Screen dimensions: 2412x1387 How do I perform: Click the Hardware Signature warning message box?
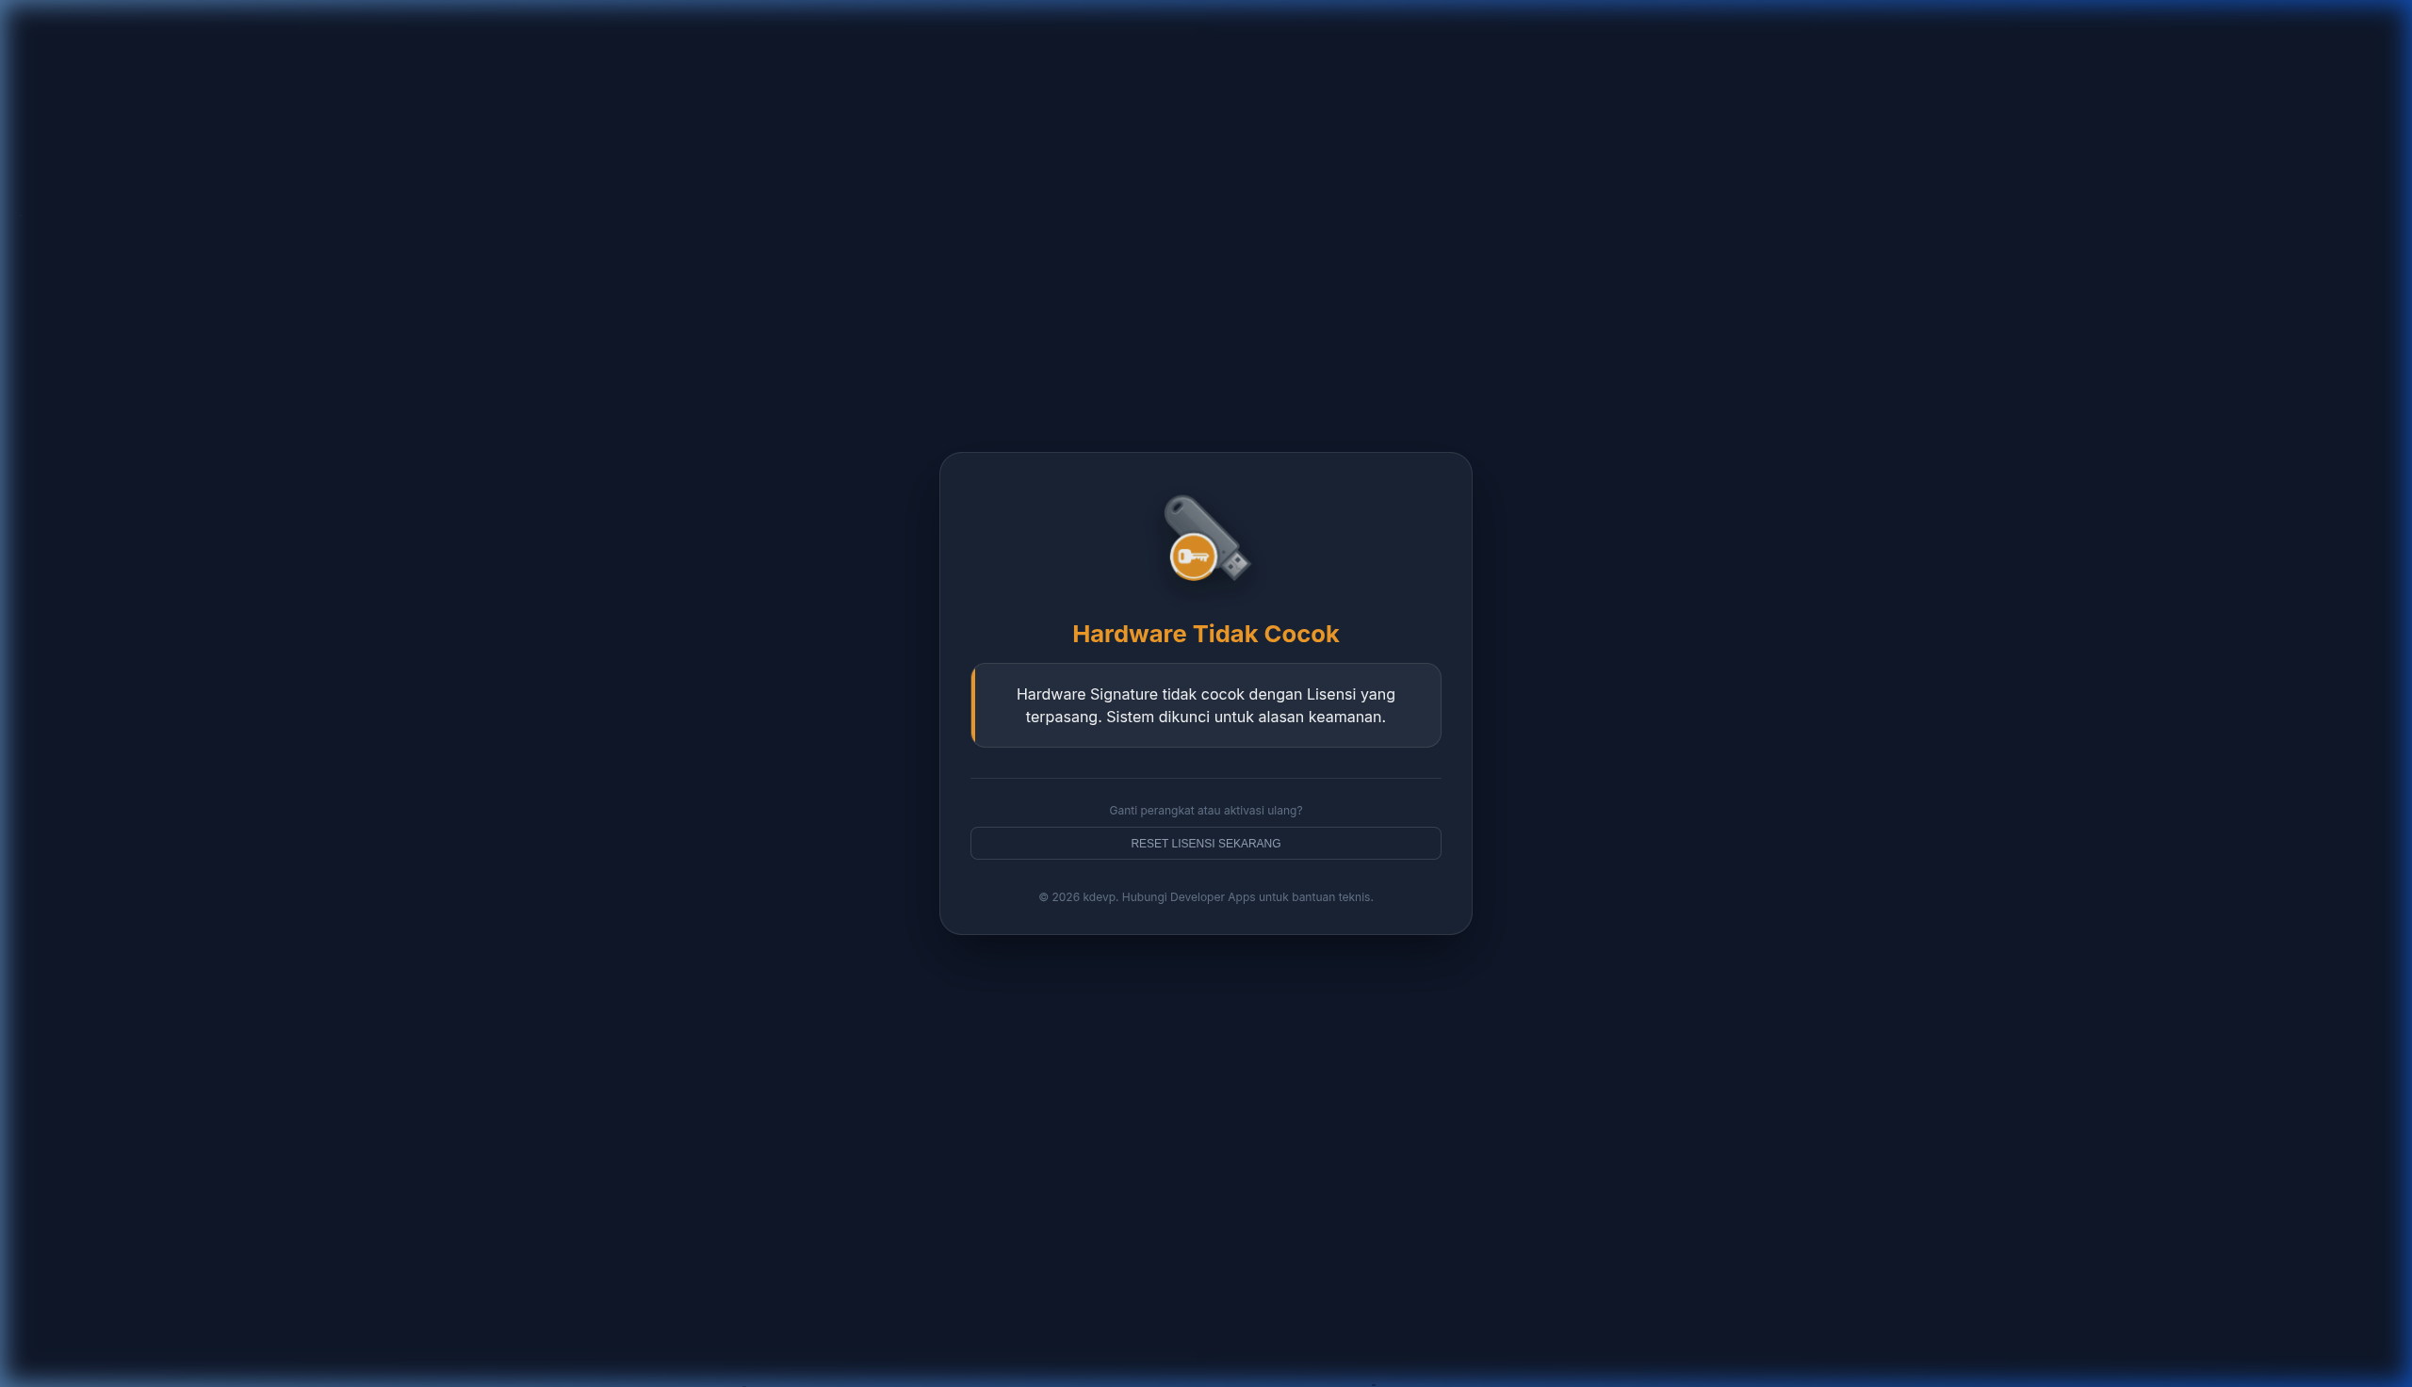click(1205, 706)
